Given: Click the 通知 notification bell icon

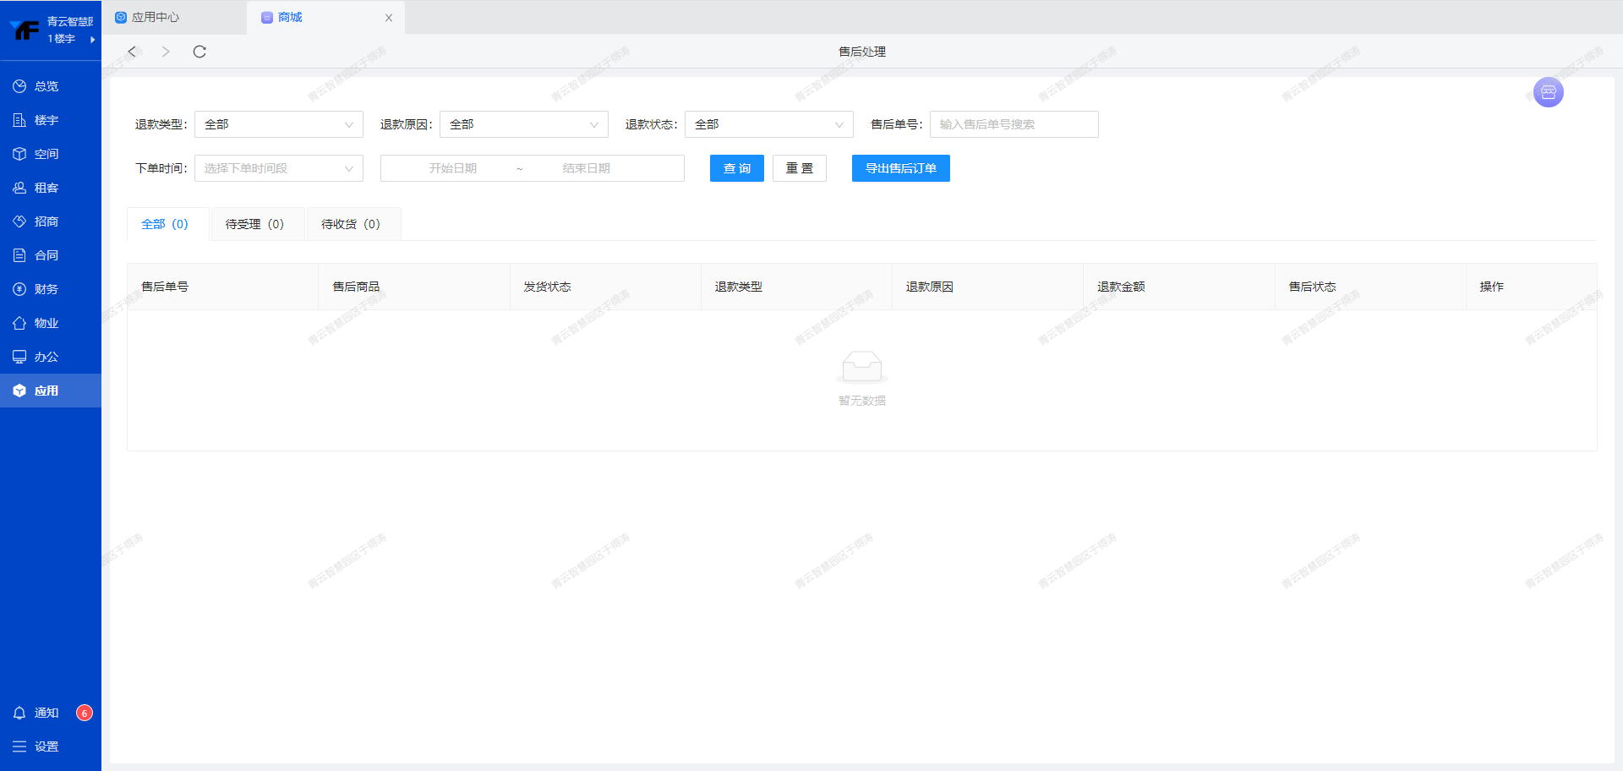Looking at the screenshot, I should pos(19,713).
